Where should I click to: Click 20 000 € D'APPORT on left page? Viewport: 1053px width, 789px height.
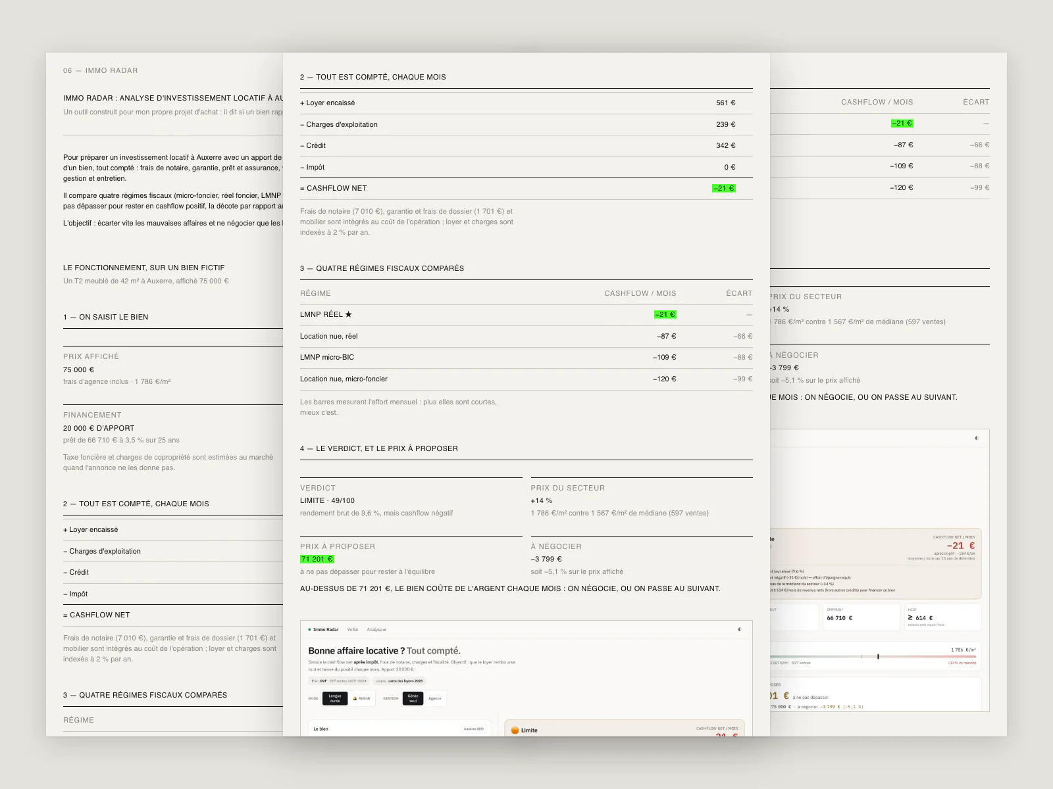pyautogui.click(x=99, y=428)
